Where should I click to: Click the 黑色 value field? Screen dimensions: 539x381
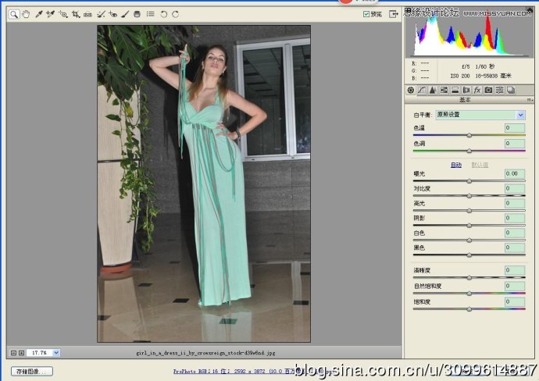point(515,247)
